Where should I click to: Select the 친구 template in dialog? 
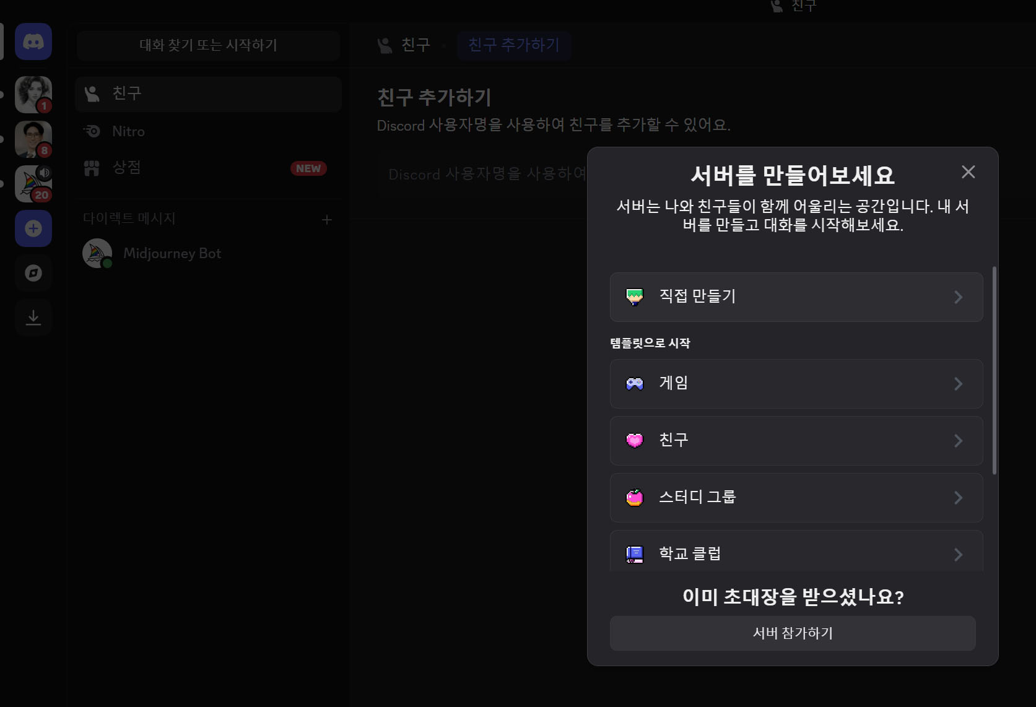[796, 441]
